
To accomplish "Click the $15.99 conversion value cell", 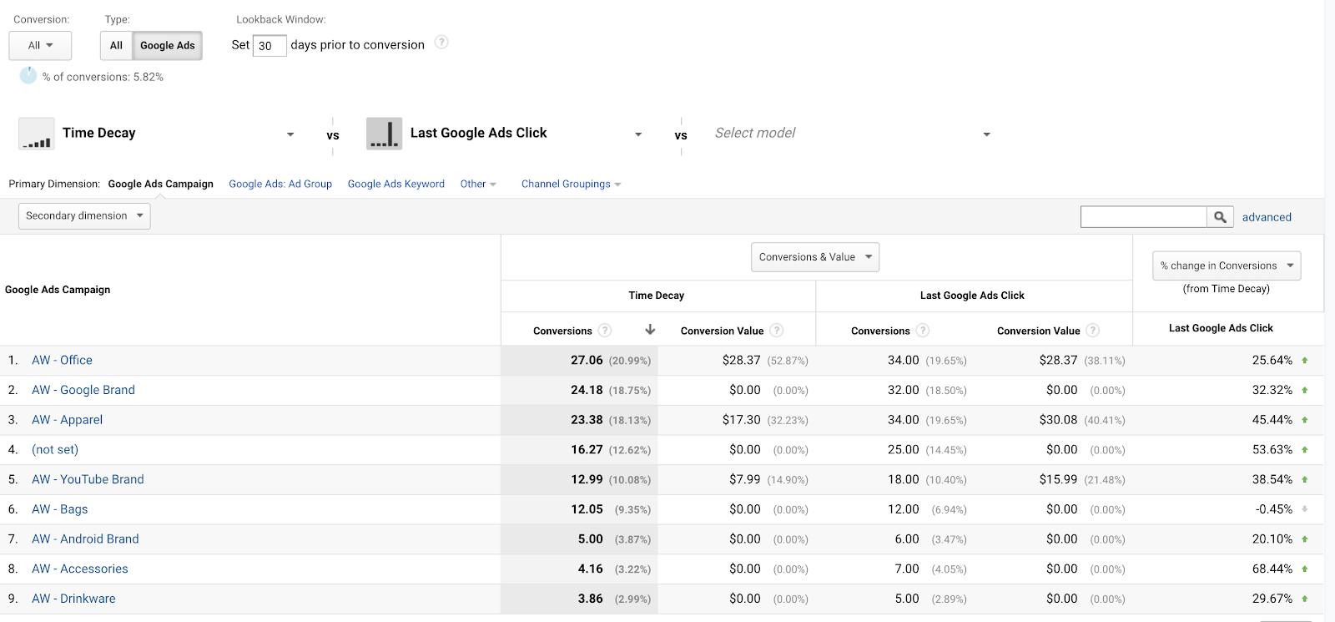I will (1058, 479).
